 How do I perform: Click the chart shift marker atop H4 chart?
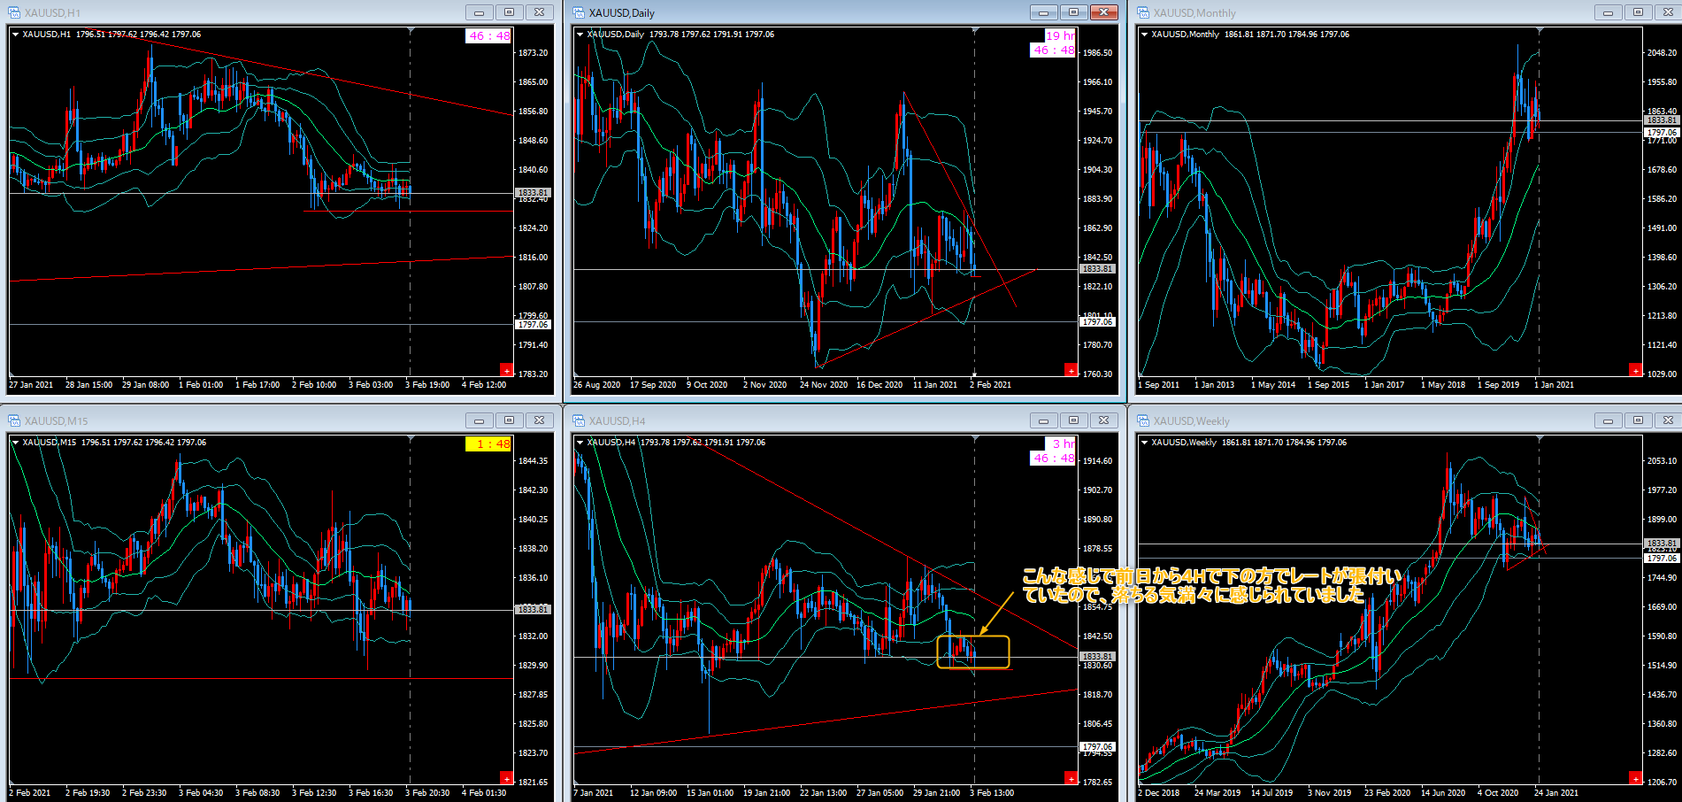pos(975,439)
